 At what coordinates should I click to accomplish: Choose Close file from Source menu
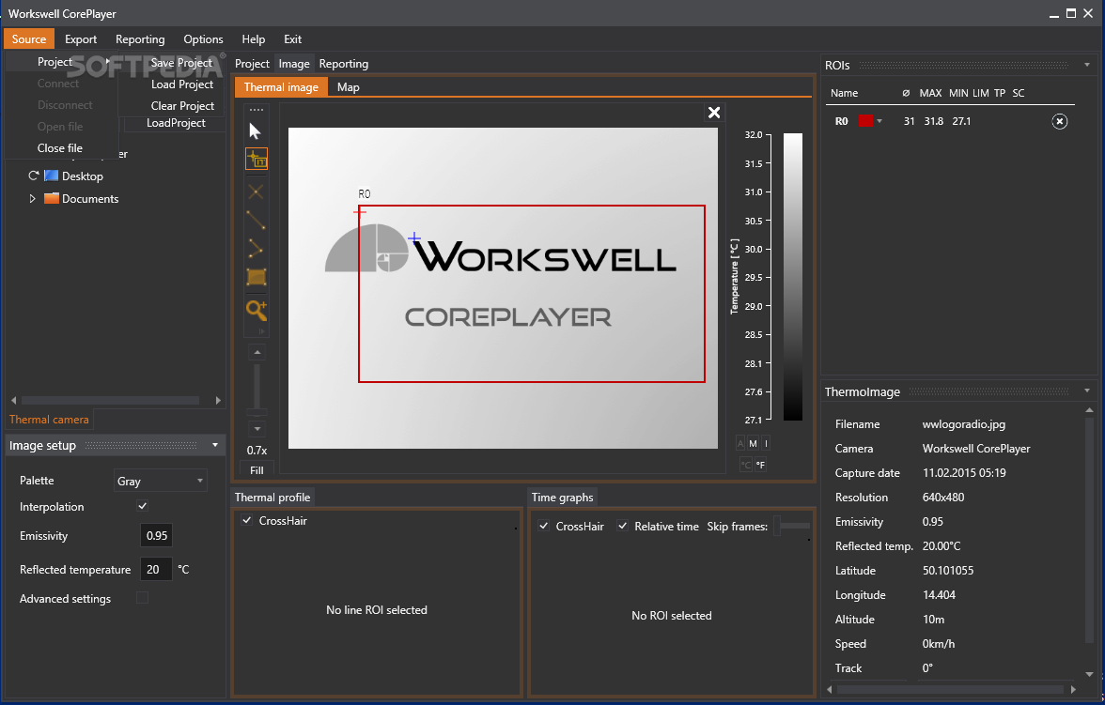coord(60,148)
